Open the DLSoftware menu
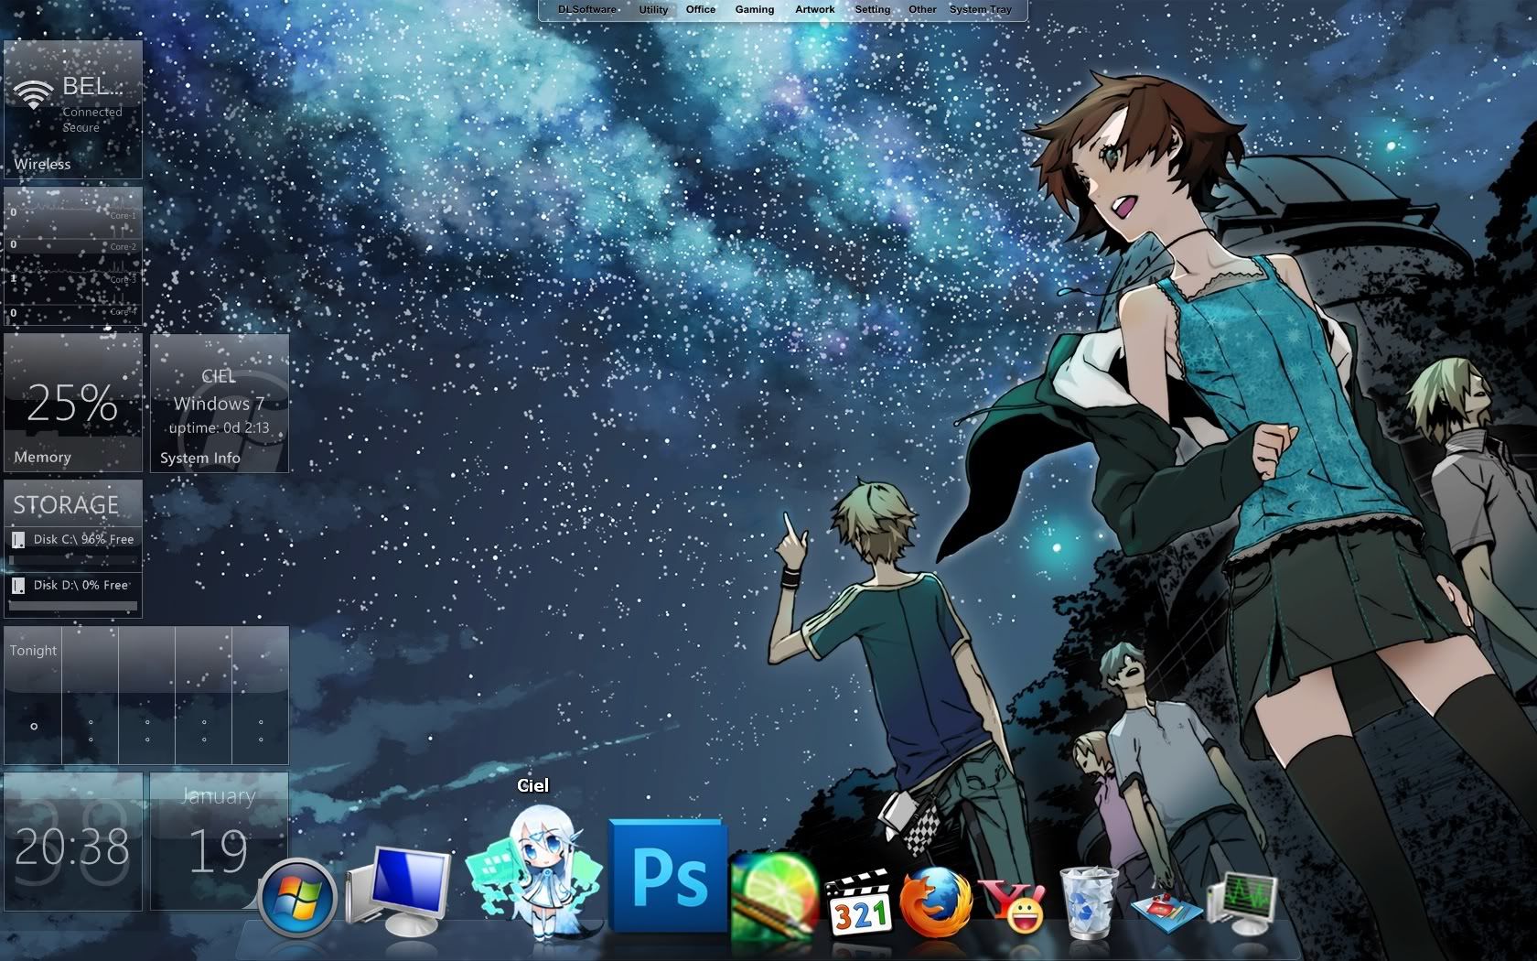This screenshot has height=961, width=1537. pyautogui.click(x=586, y=9)
